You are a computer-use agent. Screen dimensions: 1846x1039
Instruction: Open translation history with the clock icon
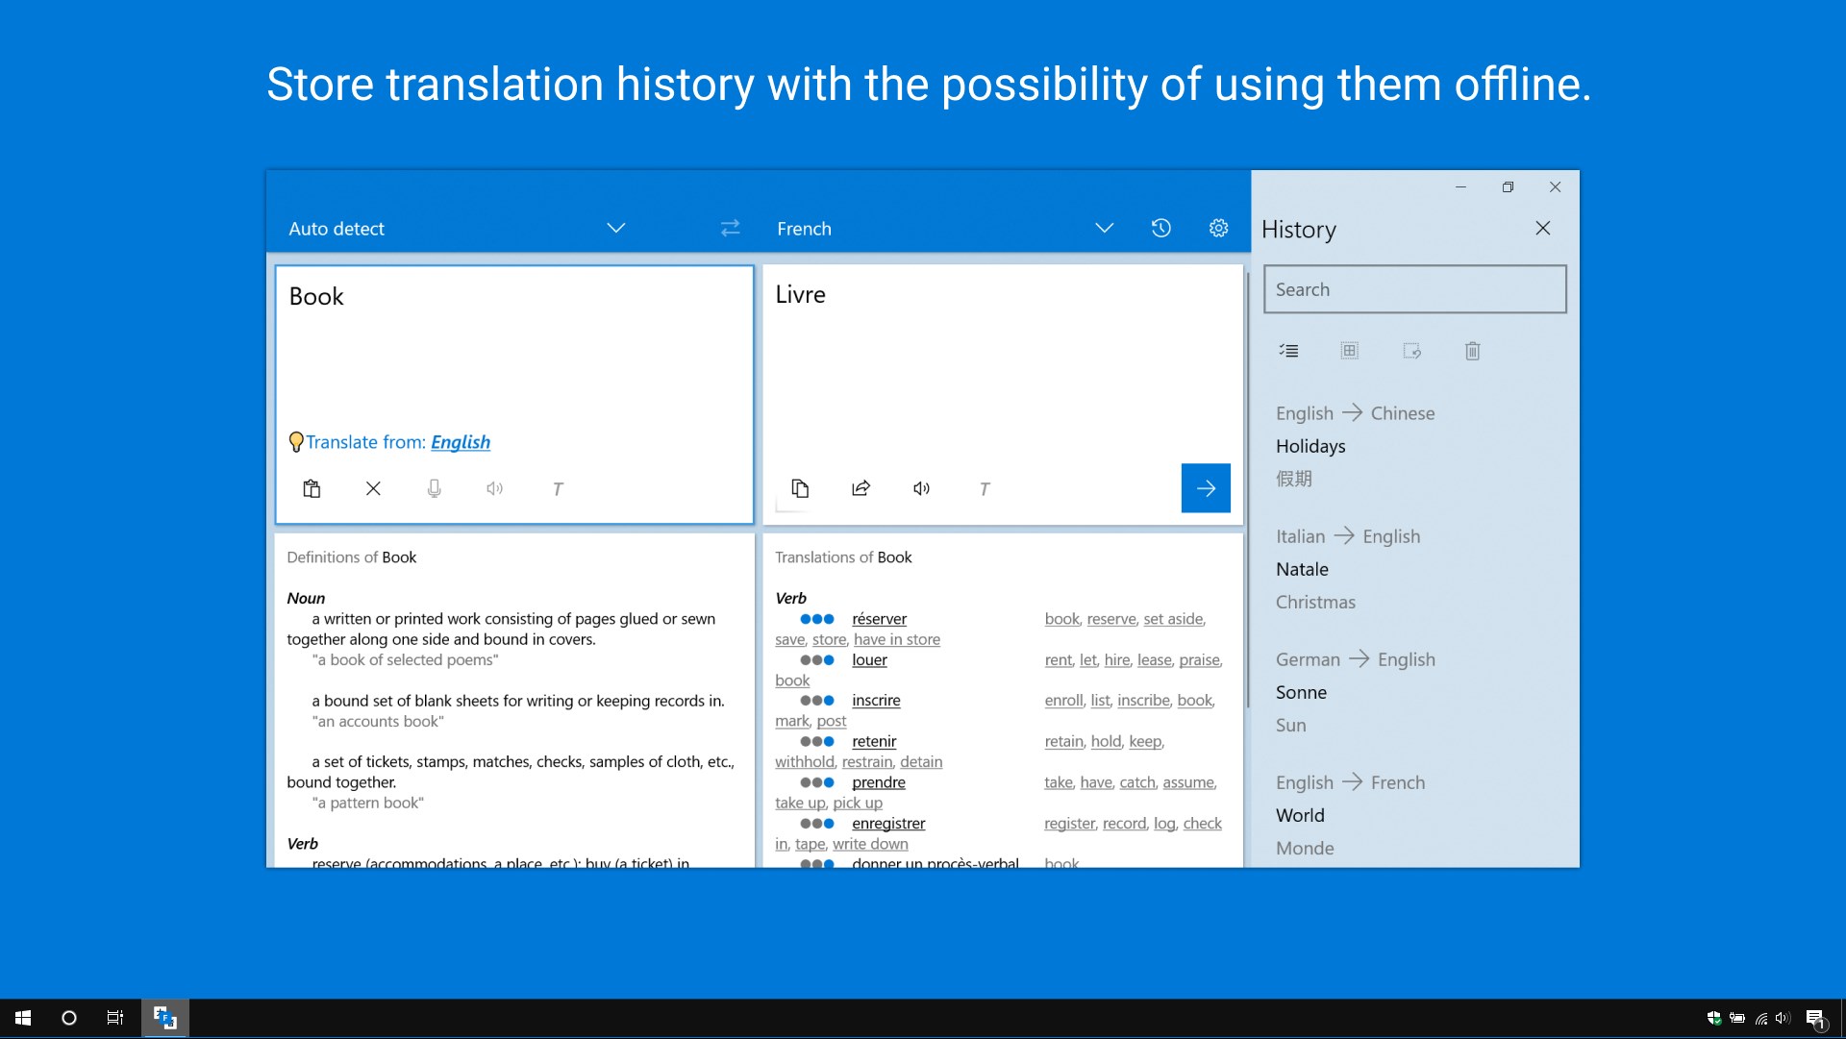click(x=1160, y=228)
